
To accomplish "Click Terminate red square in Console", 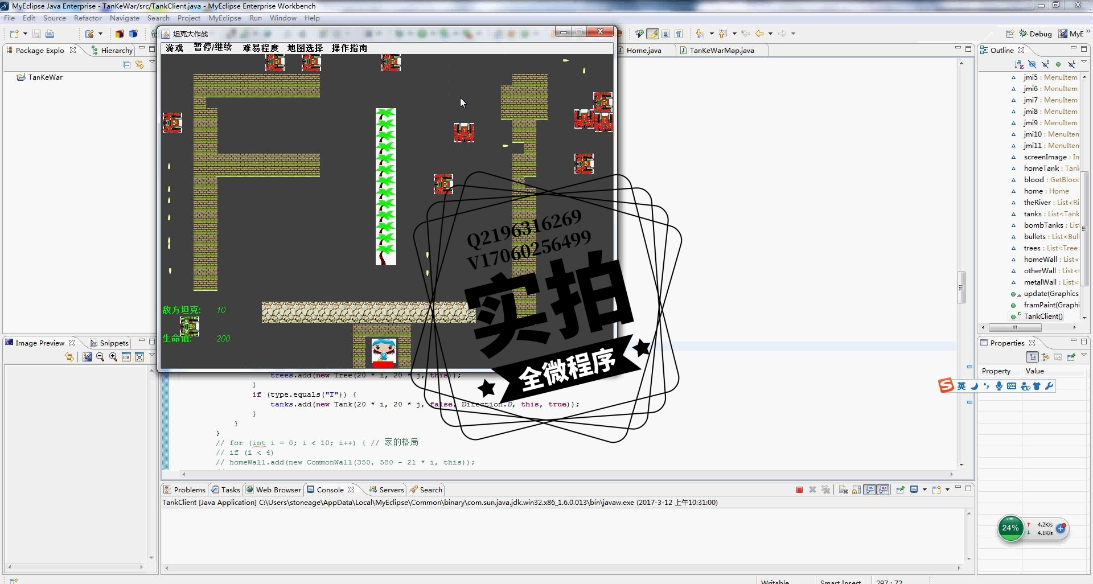I will click(x=799, y=490).
